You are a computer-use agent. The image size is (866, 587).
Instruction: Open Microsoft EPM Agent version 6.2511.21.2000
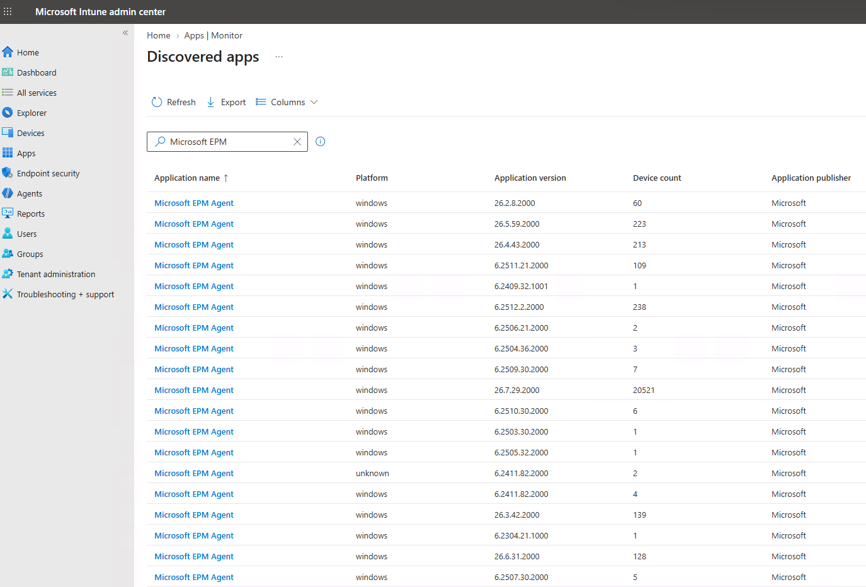[194, 266]
